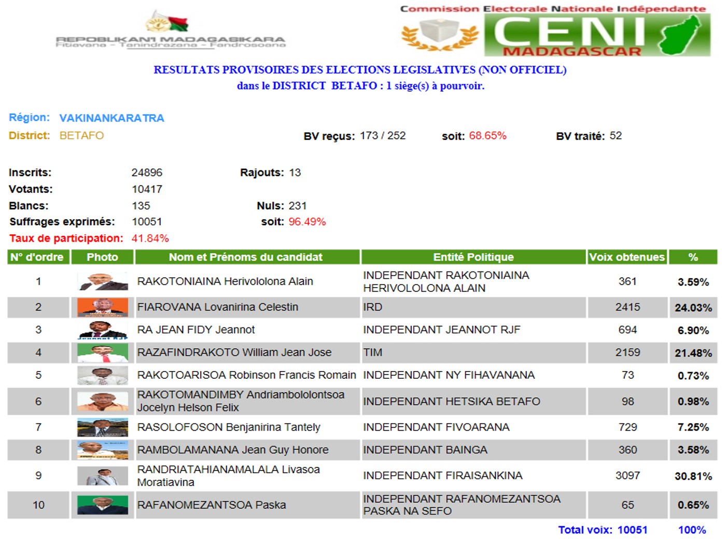Click entity 'INDEPENDANT NY FIHAVANANA'
This screenshot has height=542, width=728.
click(449, 375)
